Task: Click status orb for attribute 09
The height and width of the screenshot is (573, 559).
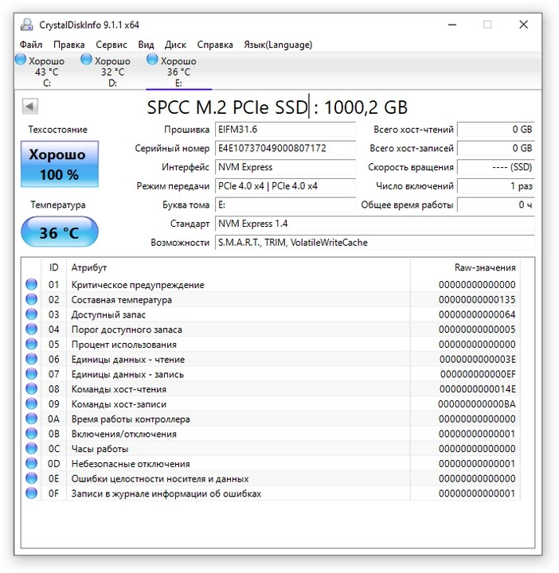Action: pos(31,403)
